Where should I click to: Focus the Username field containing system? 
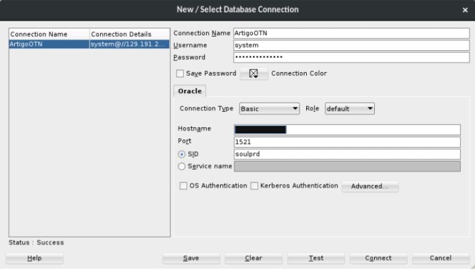[351, 45]
